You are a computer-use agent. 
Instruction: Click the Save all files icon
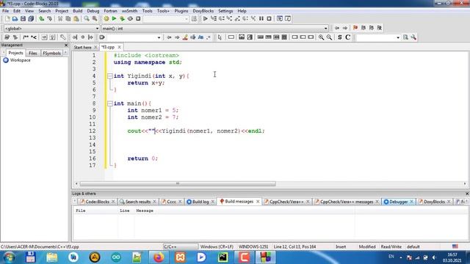tap(31, 19)
